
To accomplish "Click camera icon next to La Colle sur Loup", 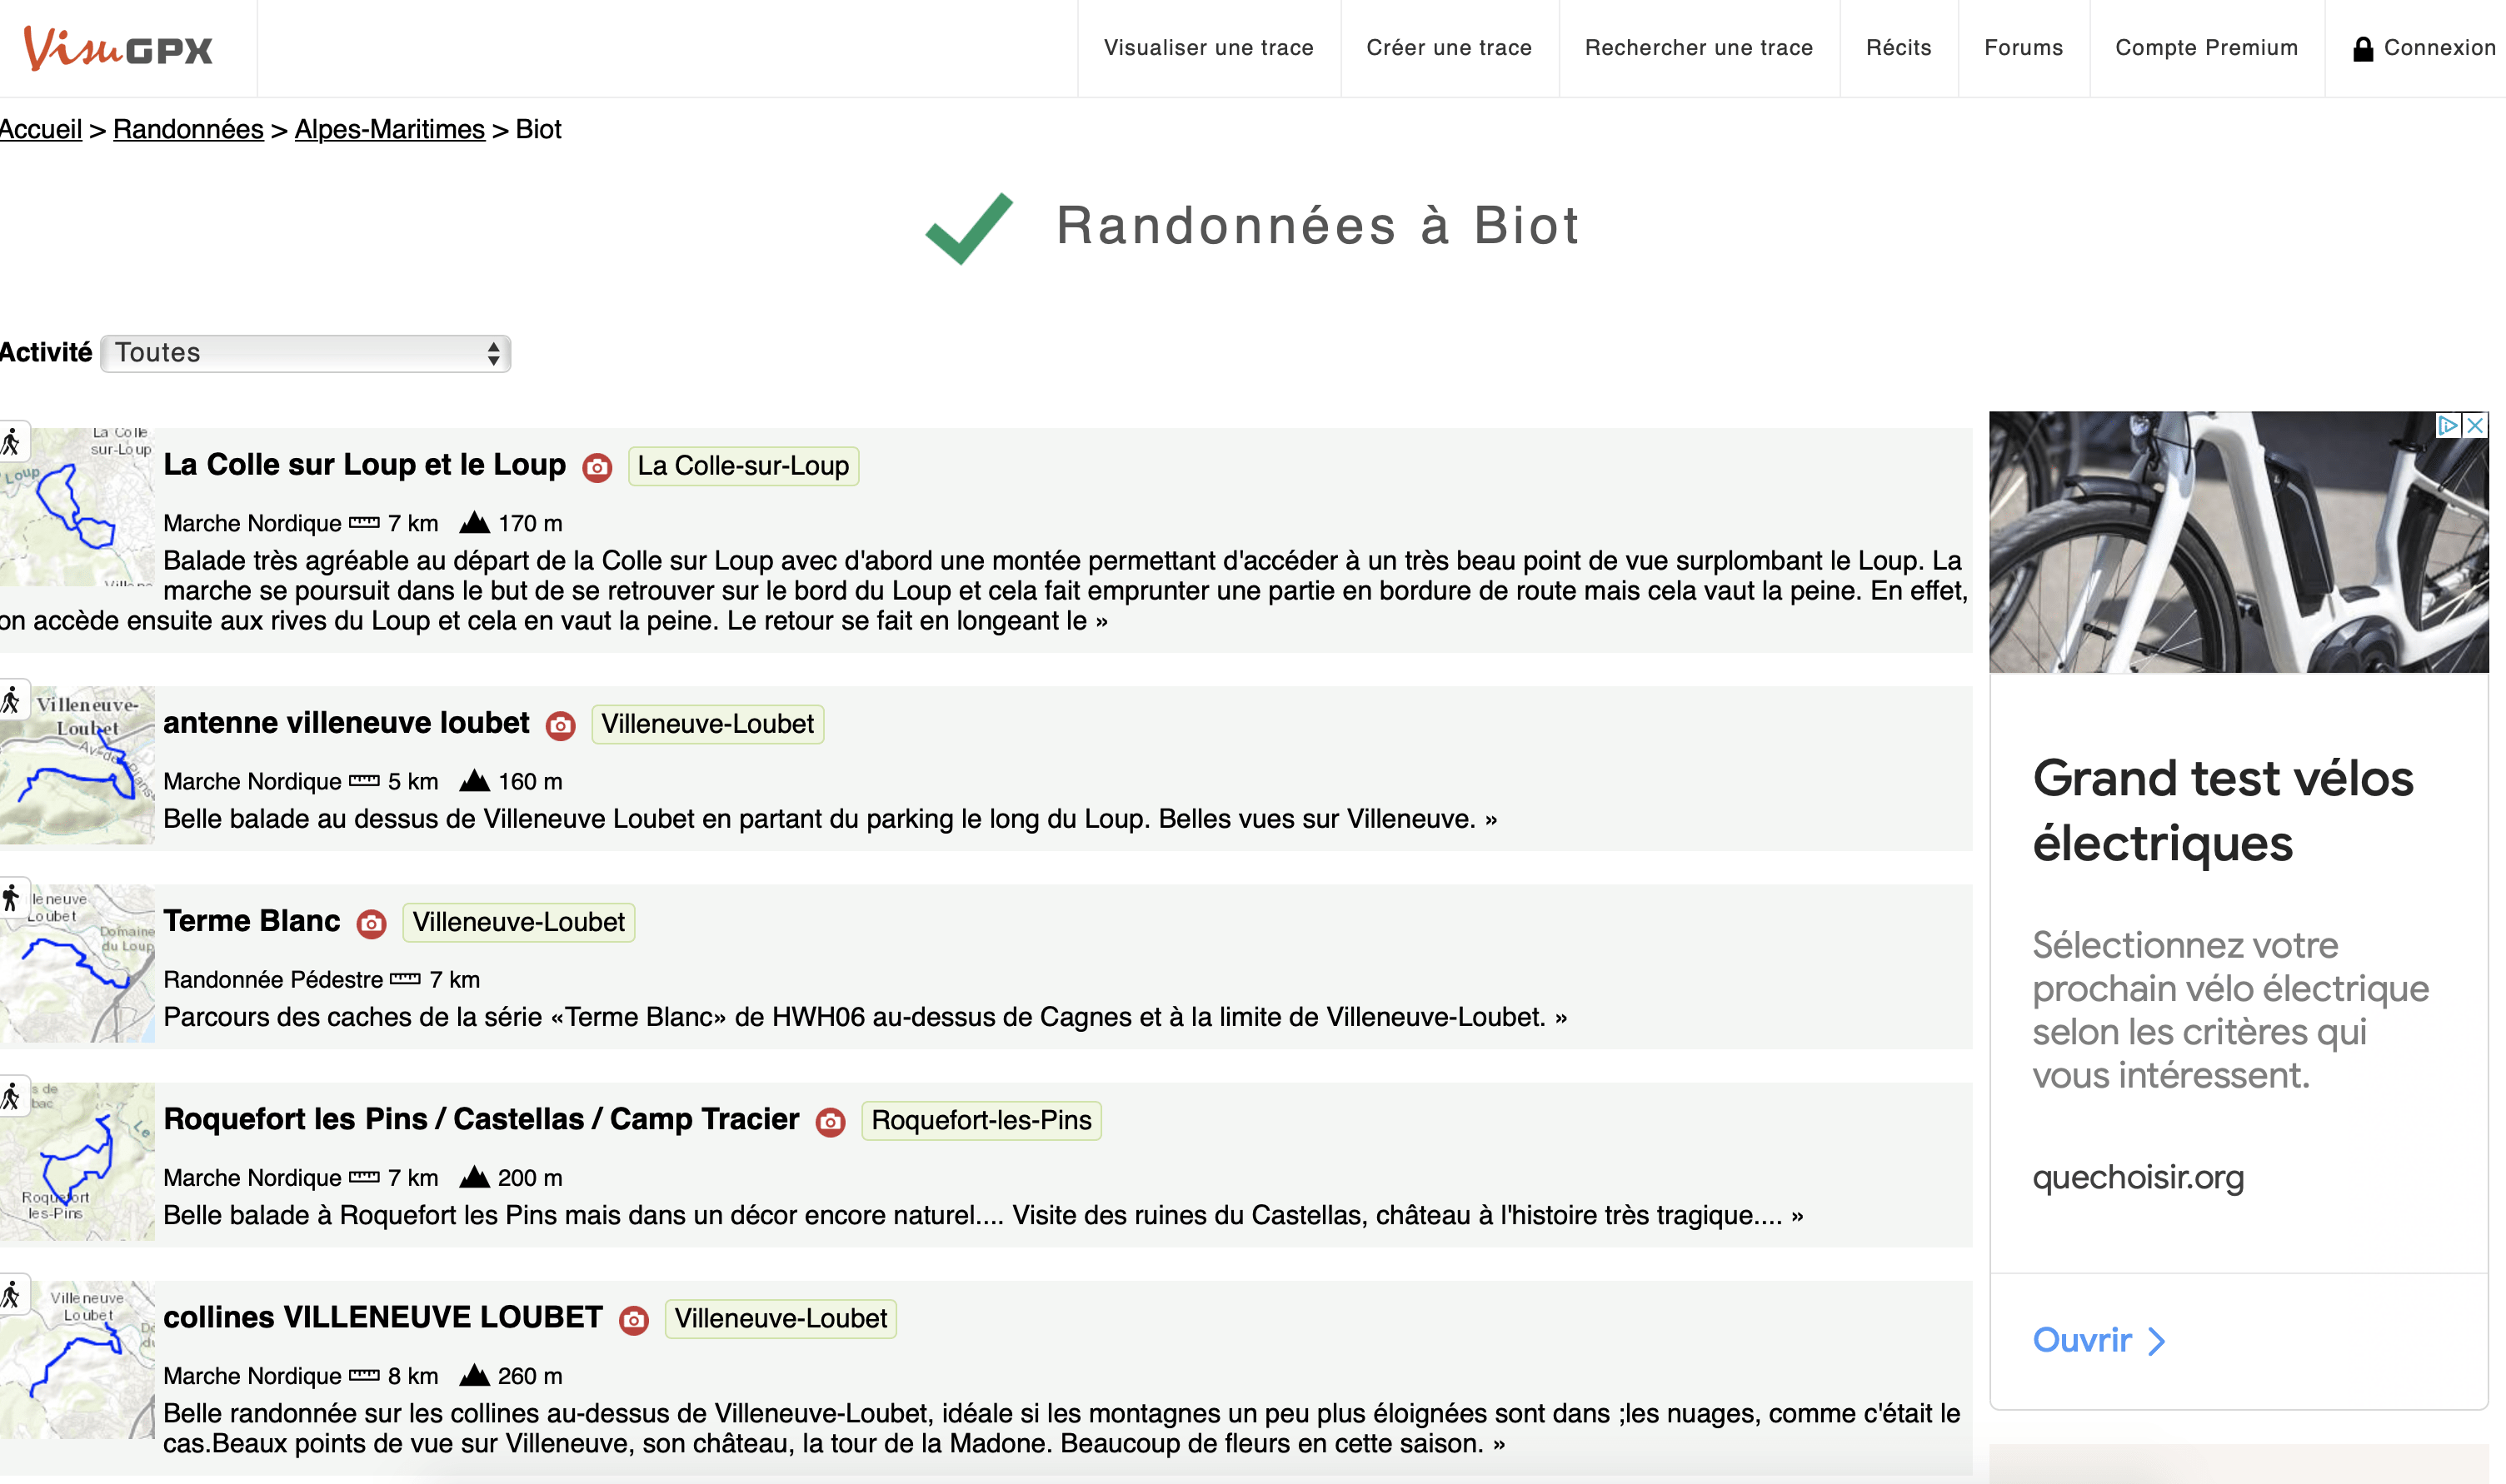I will coord(597,467).
